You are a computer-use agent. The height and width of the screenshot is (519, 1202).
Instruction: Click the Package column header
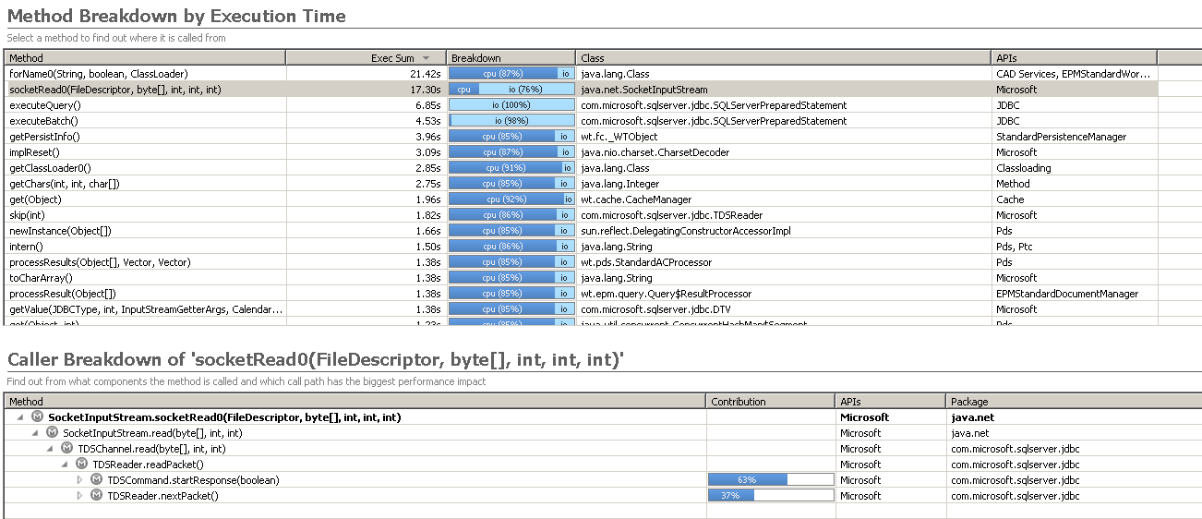(x=1074, y=402)
